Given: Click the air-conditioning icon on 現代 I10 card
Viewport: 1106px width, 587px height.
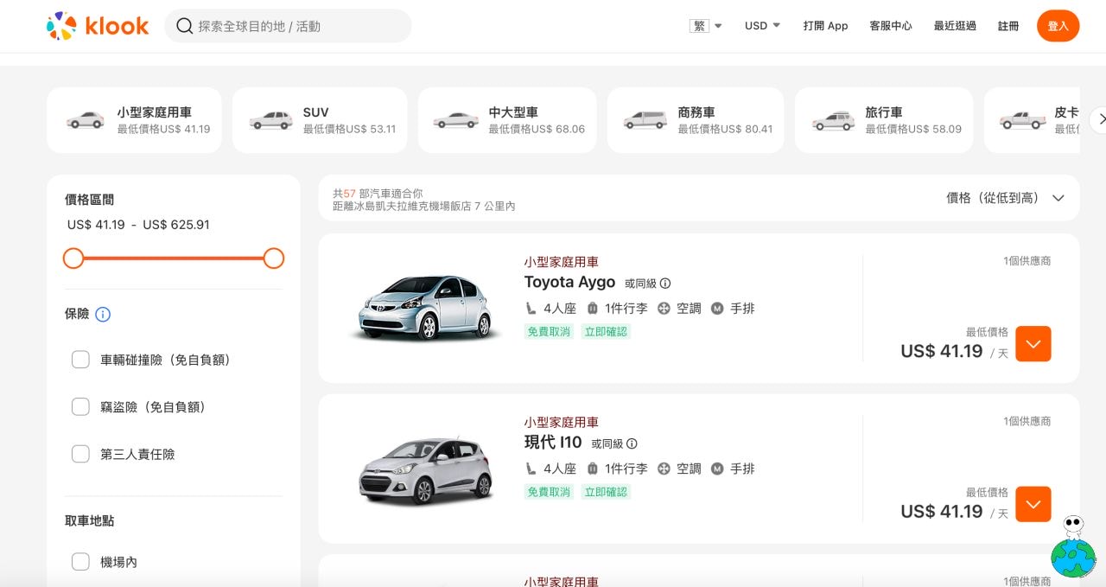Looking at the screenshot, I should [664, 469].
